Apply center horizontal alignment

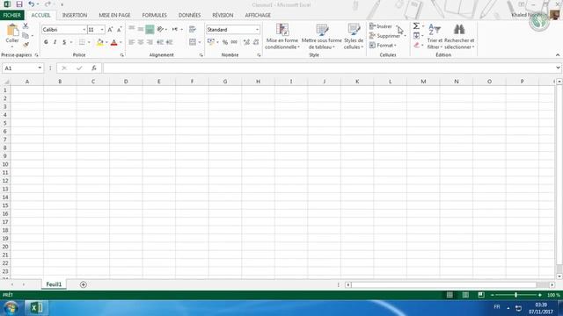point(141,42)
